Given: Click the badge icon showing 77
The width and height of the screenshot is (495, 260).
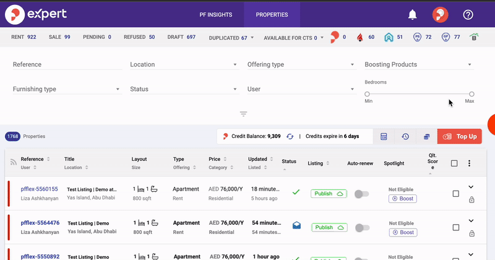Looking at the screenshot, I should click(445, 37).
